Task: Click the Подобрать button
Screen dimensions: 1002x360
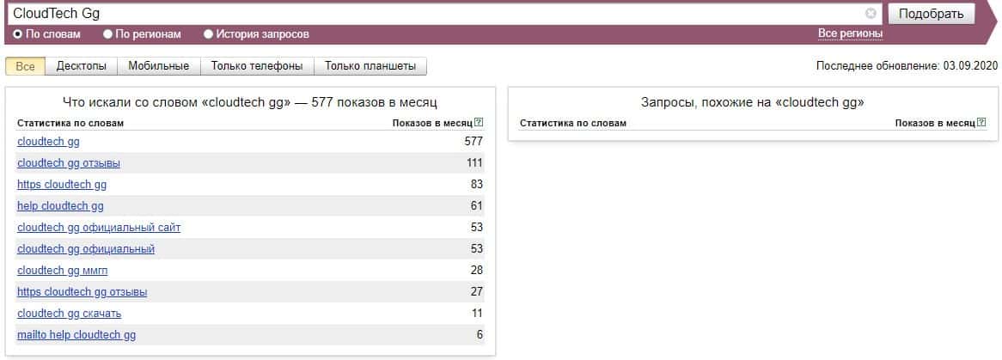Action: 931,14
